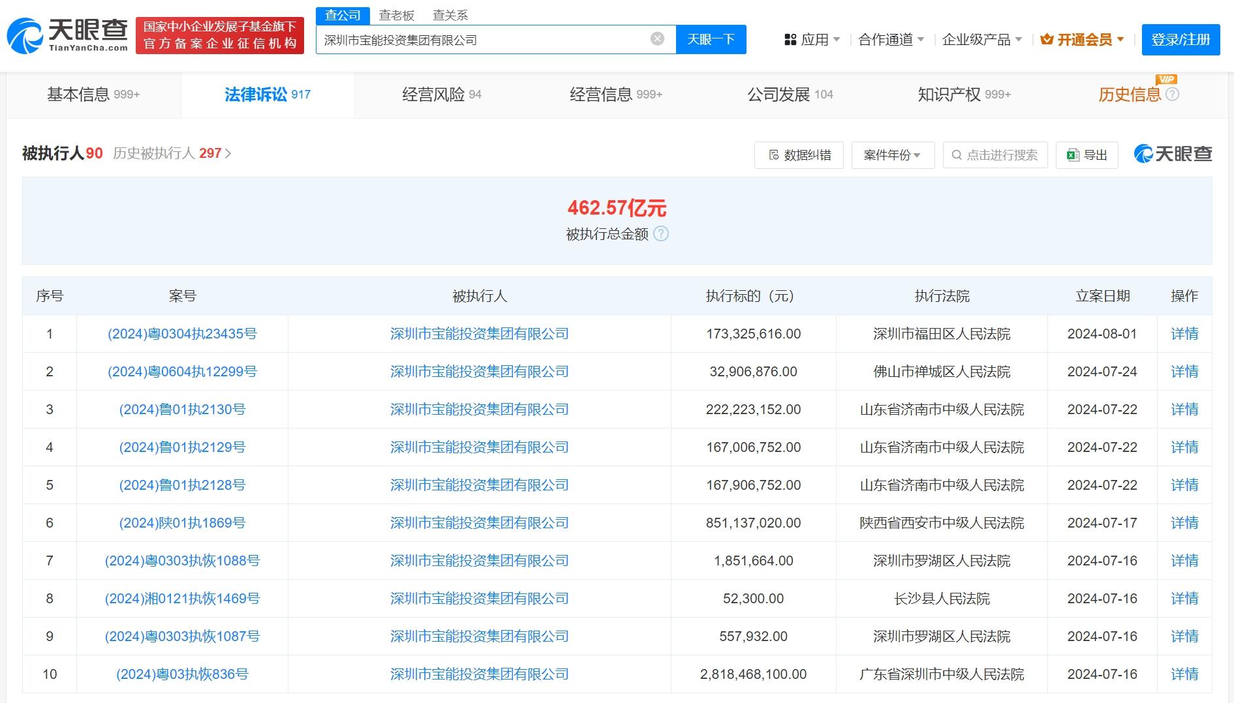Open 详情 for row 9 case
The width and height of the screenshot is (1234, 703).
coord(1184,636)
